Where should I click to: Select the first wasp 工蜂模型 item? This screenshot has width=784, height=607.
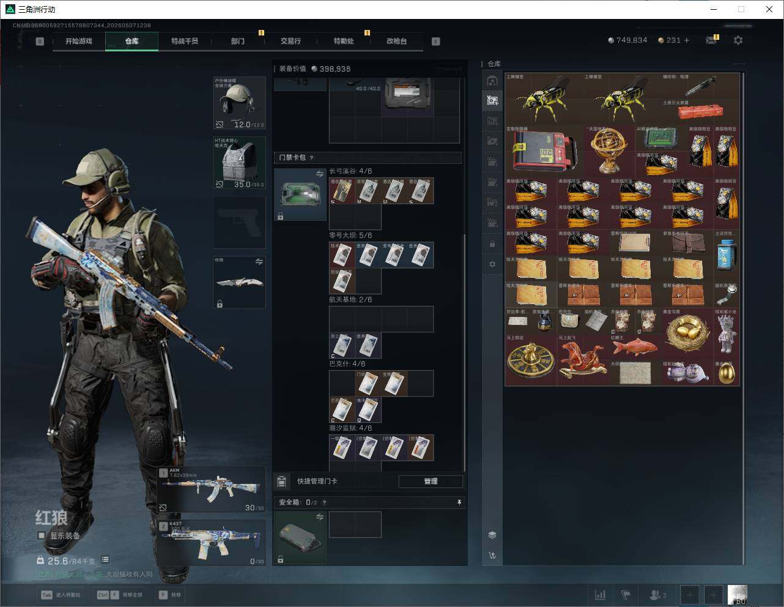544,99
